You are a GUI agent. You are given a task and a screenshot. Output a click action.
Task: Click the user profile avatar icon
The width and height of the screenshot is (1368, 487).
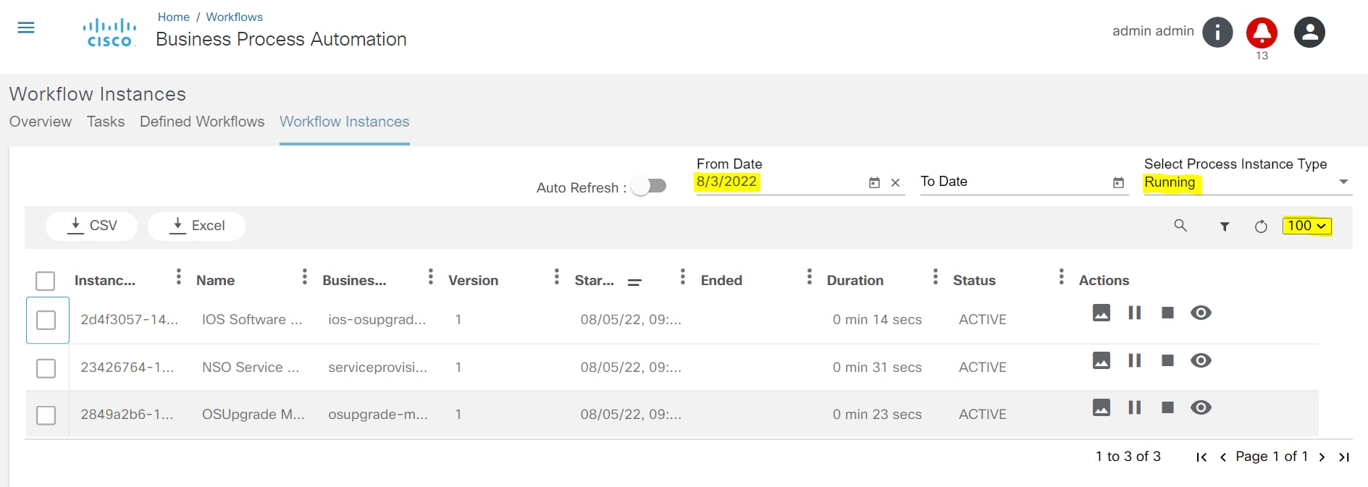[1309, 33]
